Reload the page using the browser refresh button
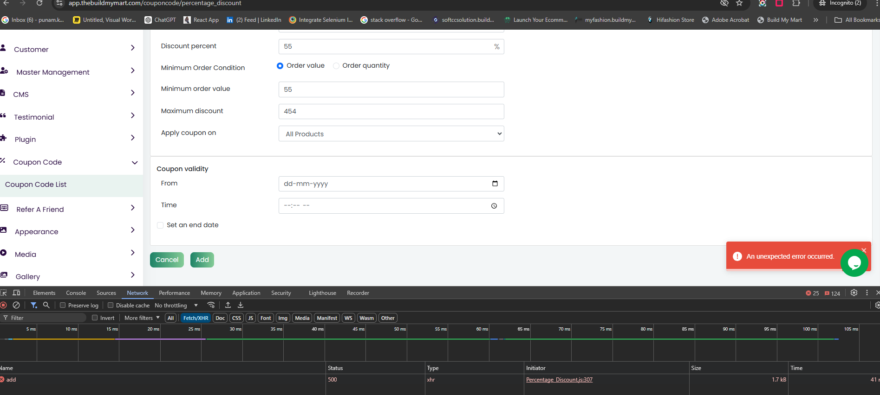Image resolution: width=880 pixels, height=395 pixels. pos(39,3)
